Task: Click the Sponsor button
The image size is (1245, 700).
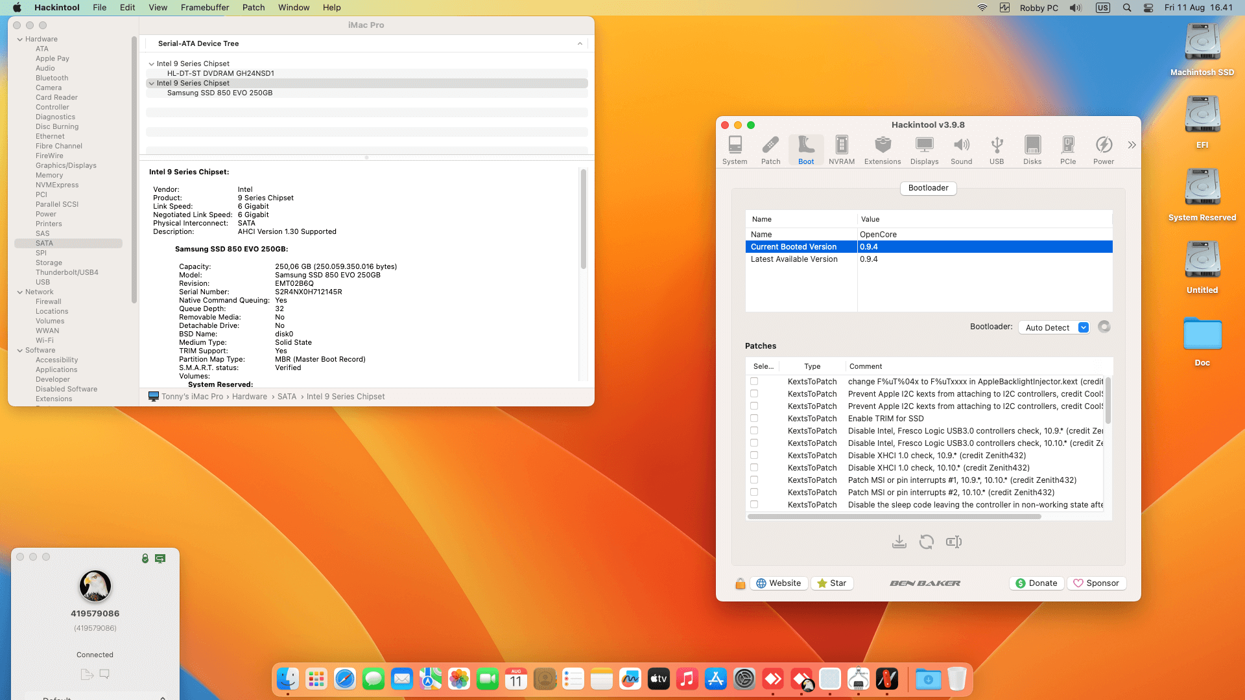Action: pos(1096,583)
